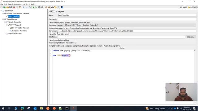Open the Tools menu
This screenshot has height=111, width=198.
(x=28, y=4)
